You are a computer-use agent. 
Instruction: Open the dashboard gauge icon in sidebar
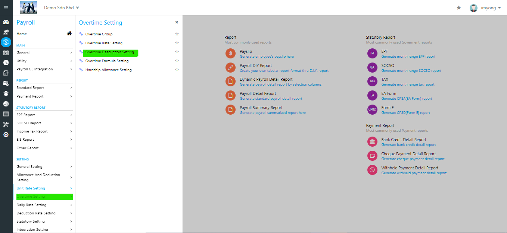(x=6, y=22)
